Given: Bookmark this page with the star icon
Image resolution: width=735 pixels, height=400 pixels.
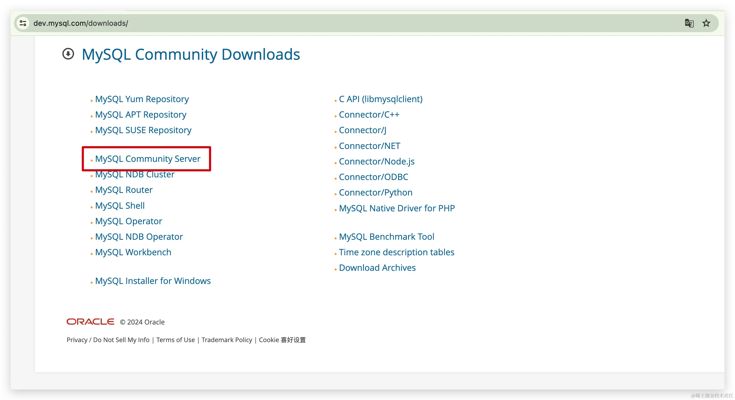Looking at the screenshot, I should (706, 23).
